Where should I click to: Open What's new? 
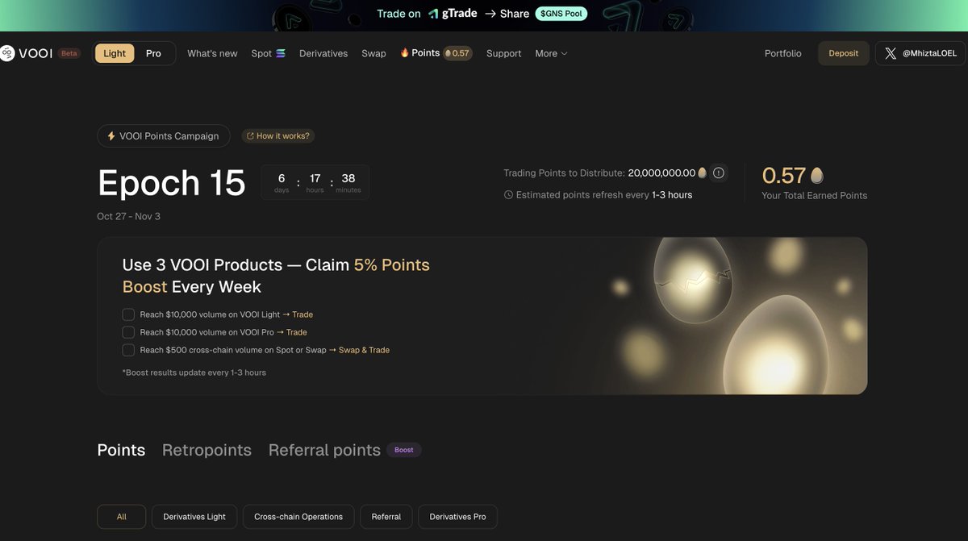tap(212, 53)
